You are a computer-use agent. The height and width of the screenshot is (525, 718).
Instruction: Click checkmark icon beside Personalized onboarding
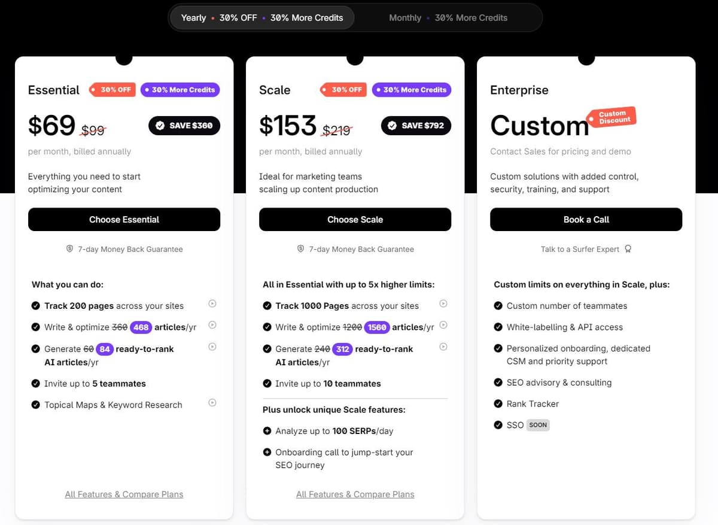click(498, 348)
